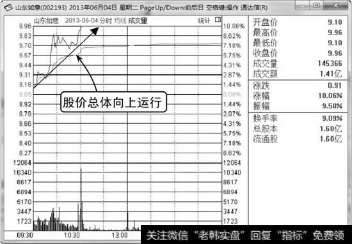352x244 pixels.
Task: Click the tallest volume bar near 10:30
Action: point(81,199)
